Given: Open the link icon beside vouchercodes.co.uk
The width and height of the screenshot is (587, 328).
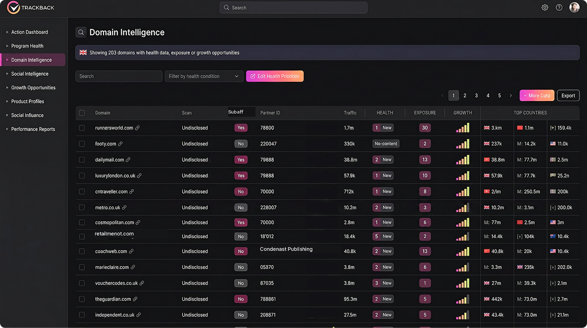Looking at the screenshot, I should [141, 283].
